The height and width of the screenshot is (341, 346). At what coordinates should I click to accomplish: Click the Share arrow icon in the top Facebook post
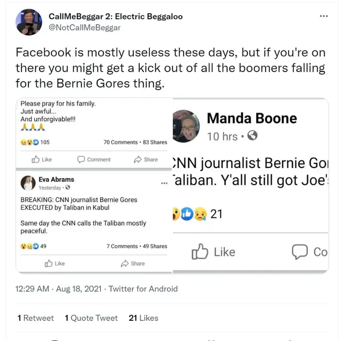coord(138,159)
